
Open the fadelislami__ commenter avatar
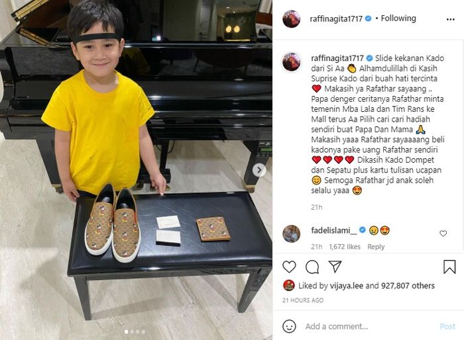tap(292, 234)
